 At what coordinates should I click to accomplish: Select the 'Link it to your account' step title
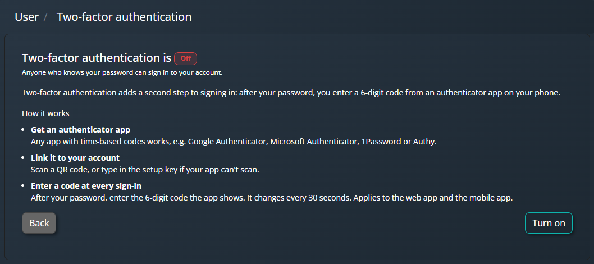pos(75,158)
